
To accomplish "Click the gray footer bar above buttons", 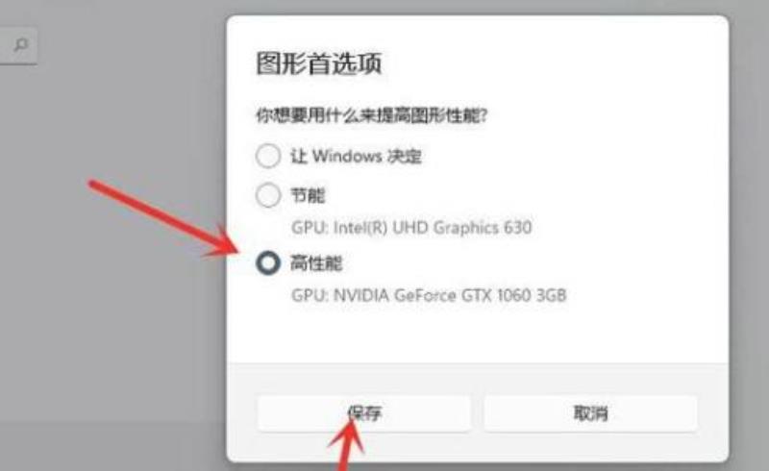I will (x=477, y=379).
